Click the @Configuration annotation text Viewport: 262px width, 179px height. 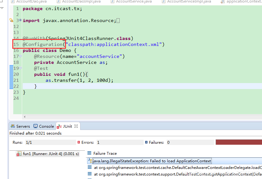[x=42, y=44]
